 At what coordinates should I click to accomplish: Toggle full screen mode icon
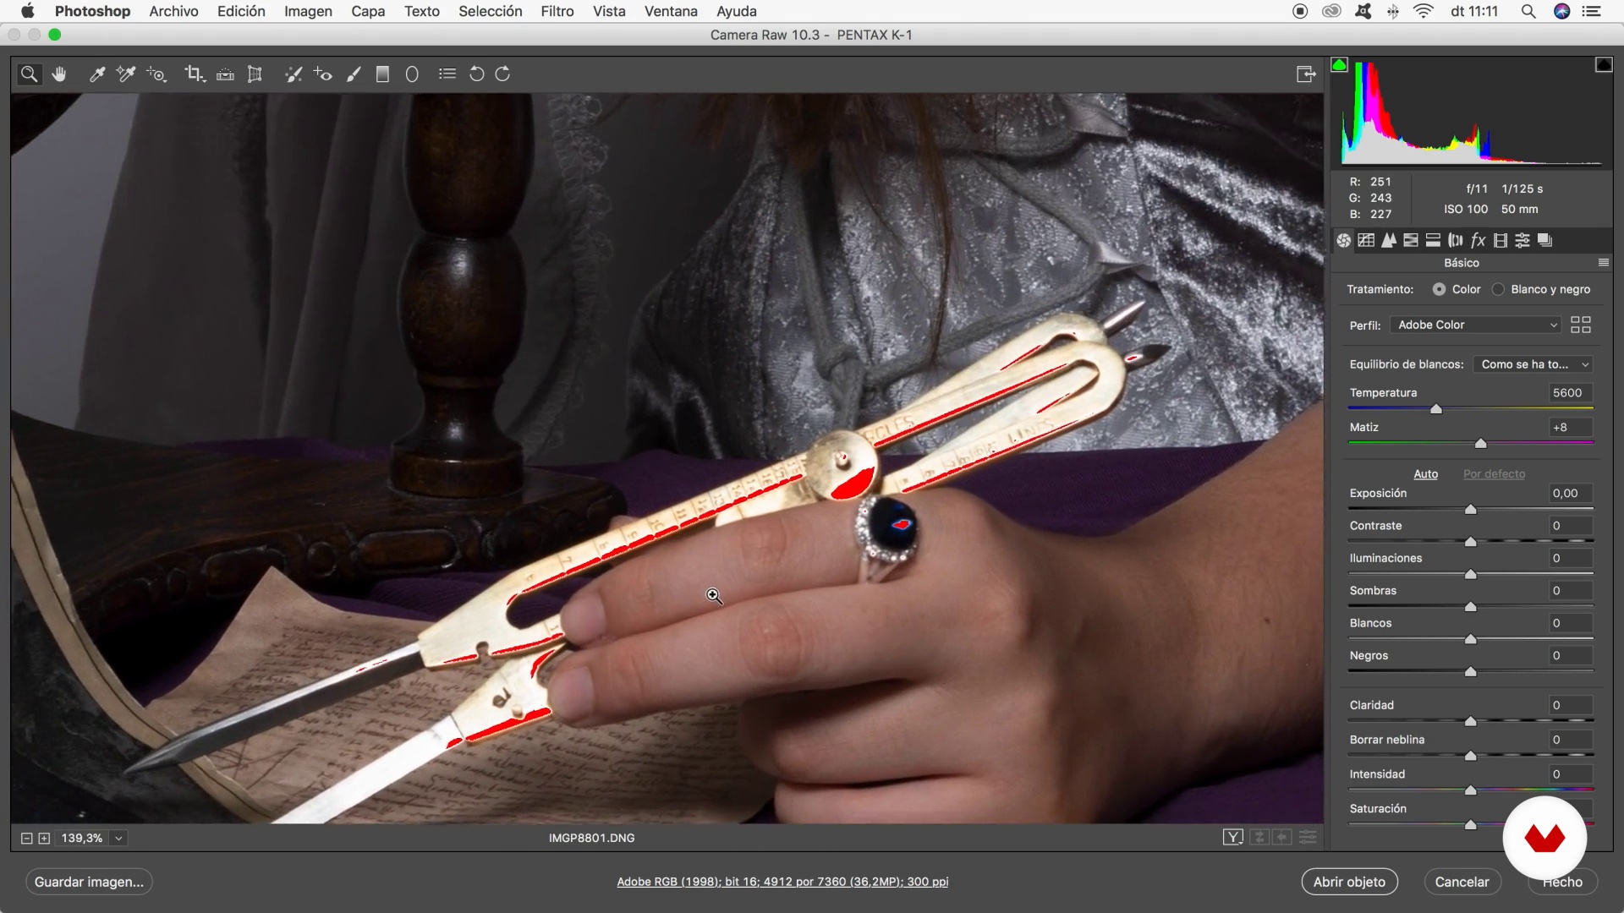coord(1306,74)
